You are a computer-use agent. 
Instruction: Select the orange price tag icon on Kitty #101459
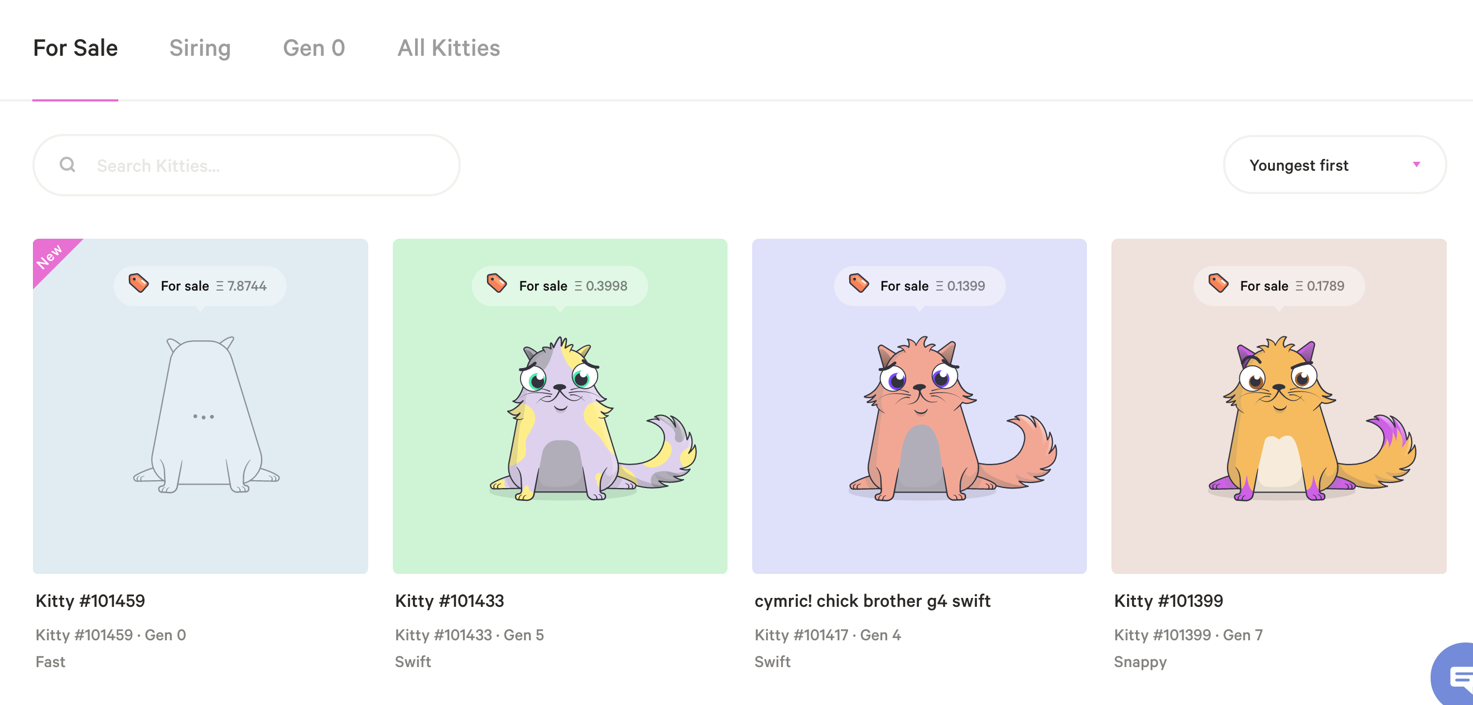[x=139, y=285]
